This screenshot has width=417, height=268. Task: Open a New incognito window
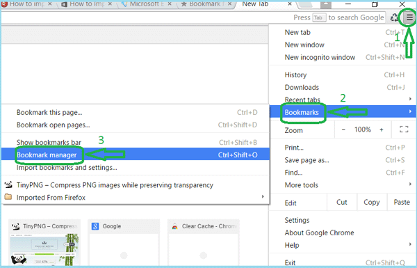341,57
